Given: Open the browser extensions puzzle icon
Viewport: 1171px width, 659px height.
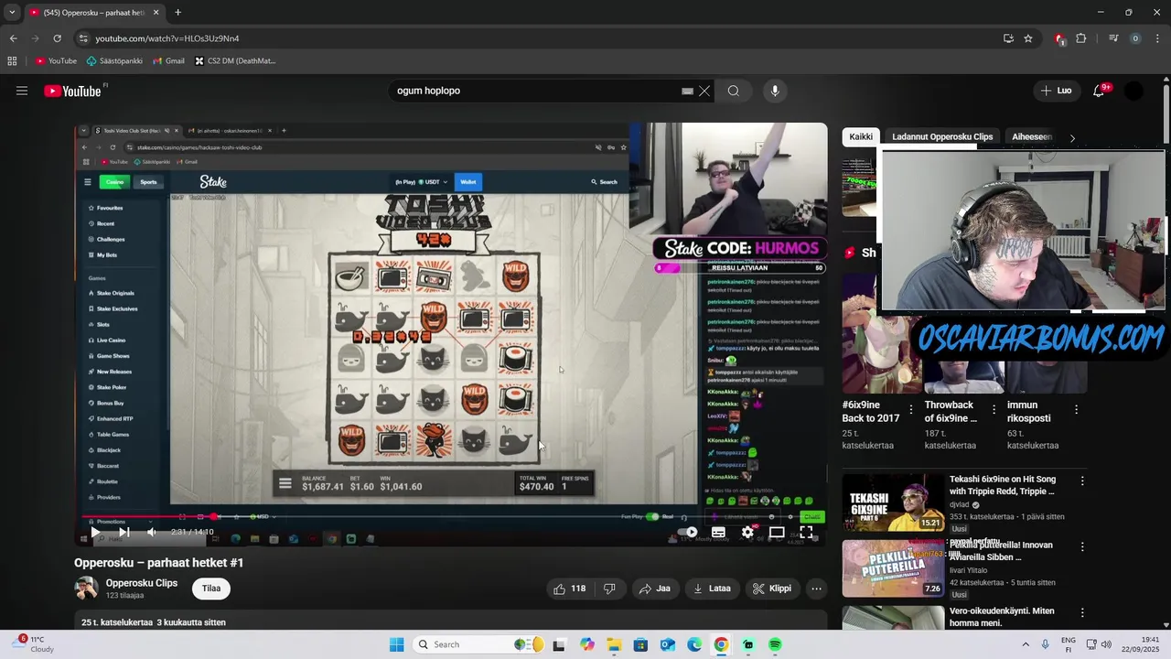Looking at the screenshot, I should (x=1081, y=38).
